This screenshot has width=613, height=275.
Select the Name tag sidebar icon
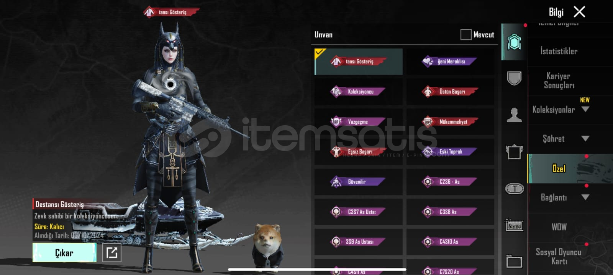point(514,225)
